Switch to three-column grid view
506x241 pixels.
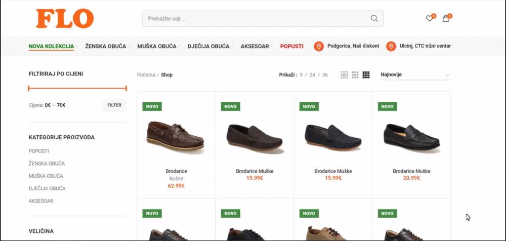click(x=355, y=75)
